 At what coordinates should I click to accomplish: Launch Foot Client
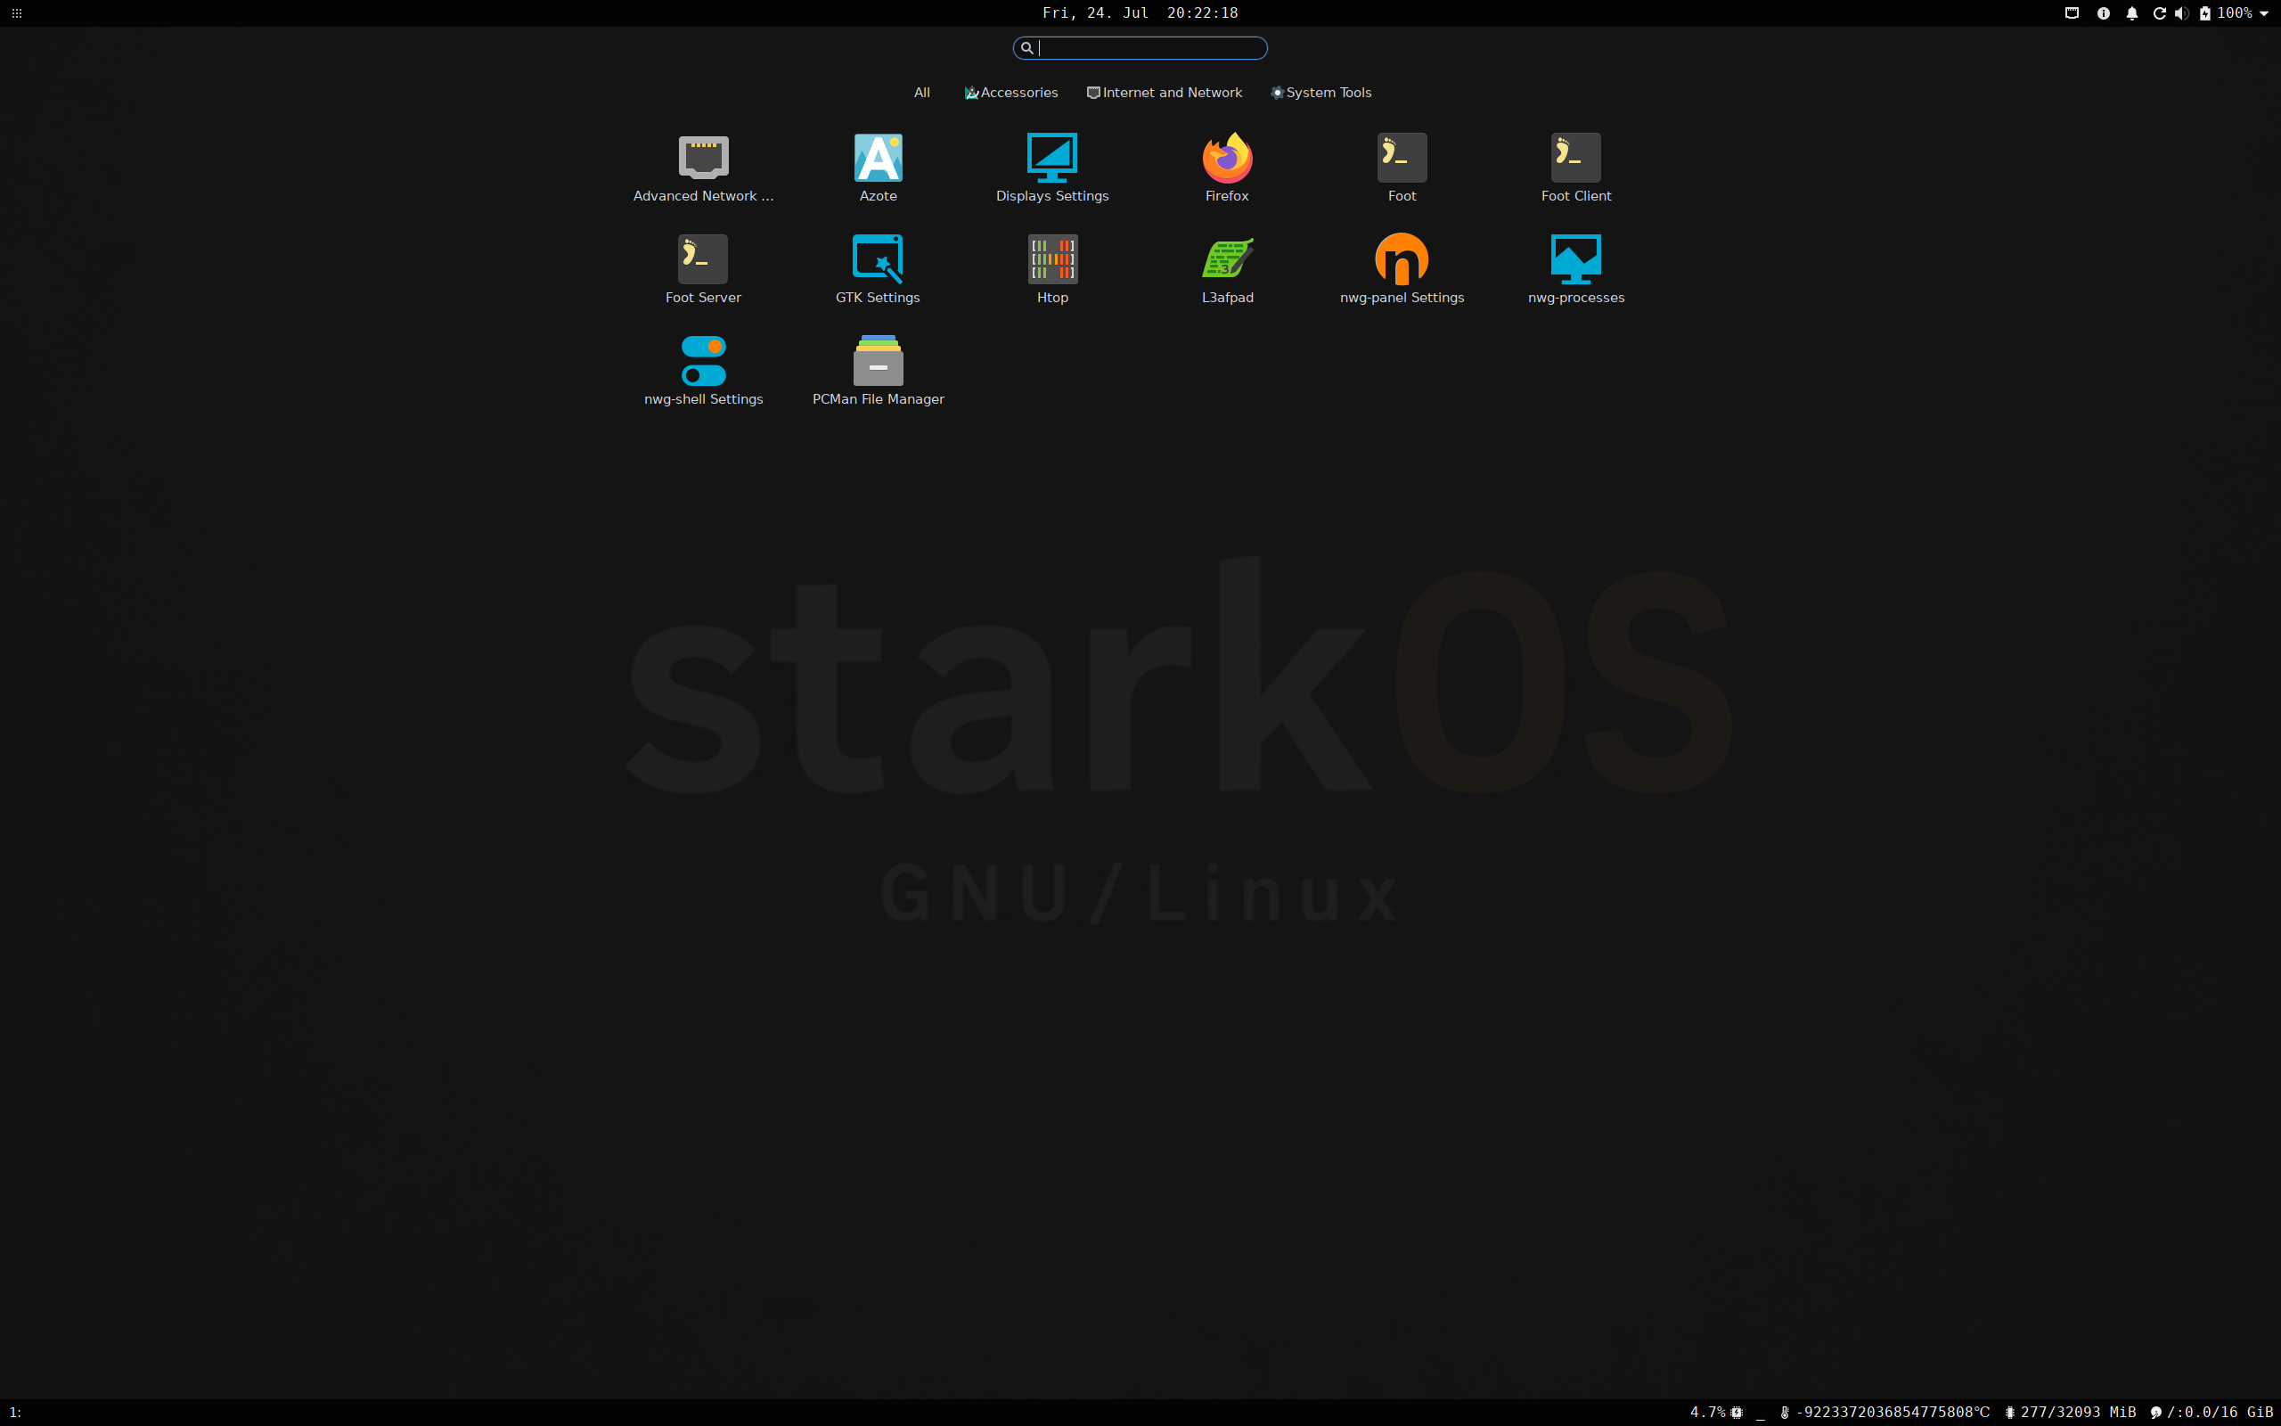pyautogui.click(x=1576, y=168)
